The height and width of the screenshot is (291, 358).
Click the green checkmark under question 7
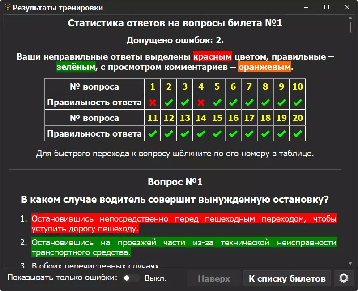click(x=249, y=103)
